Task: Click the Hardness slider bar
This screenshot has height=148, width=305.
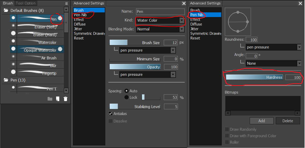Action: [254, 77]
